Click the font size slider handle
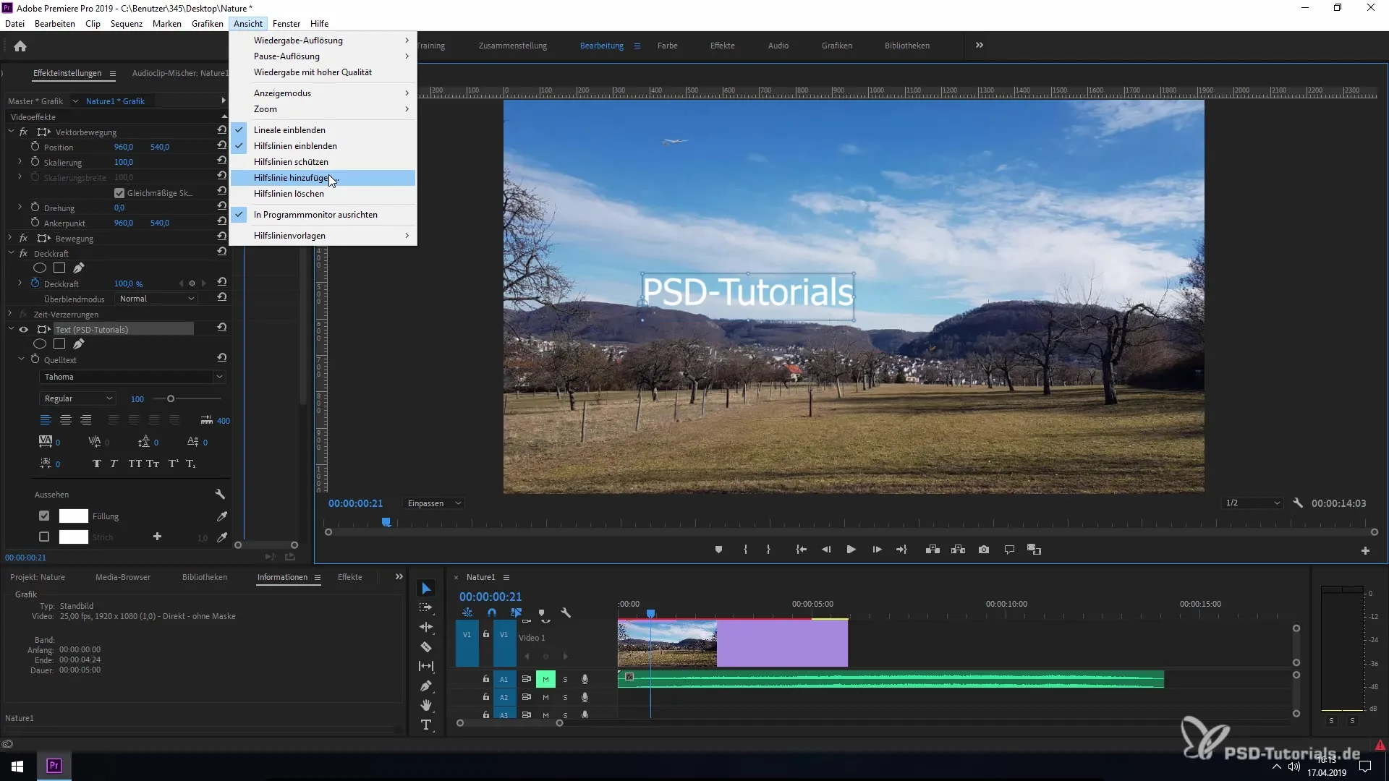This screenshot has height=781, width=1389. click(x=171, y=398)
